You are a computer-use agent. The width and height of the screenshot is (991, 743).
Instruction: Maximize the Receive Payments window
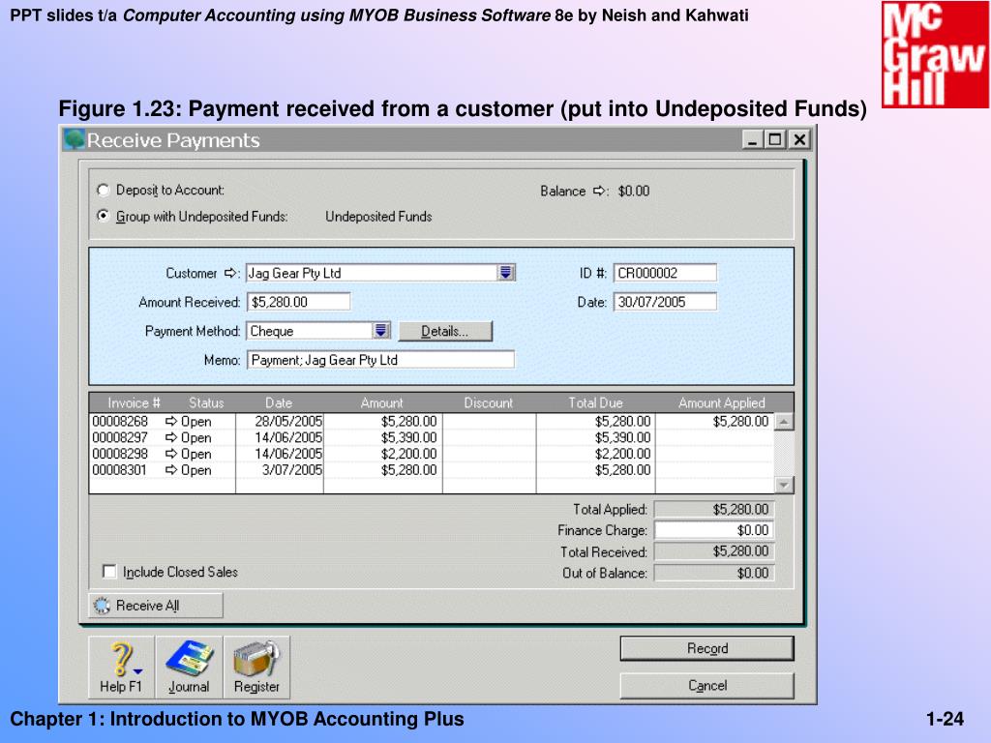click(x=775, y=139)
